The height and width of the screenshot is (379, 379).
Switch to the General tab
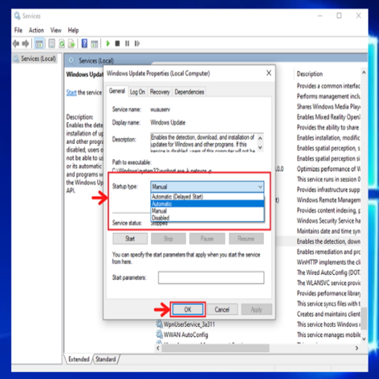[117, 91]
